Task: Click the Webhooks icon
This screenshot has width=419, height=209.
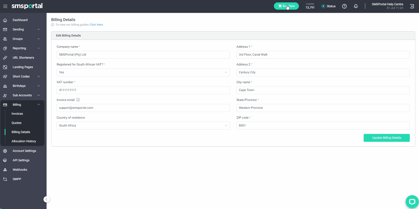Action: (5, 170)
